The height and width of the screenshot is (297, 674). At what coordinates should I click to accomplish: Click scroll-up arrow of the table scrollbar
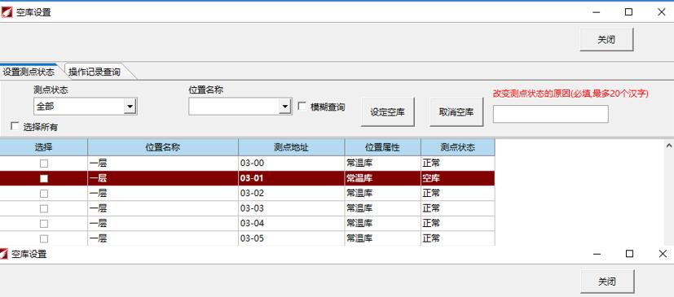pyautogui.click(x=669, y=146)
